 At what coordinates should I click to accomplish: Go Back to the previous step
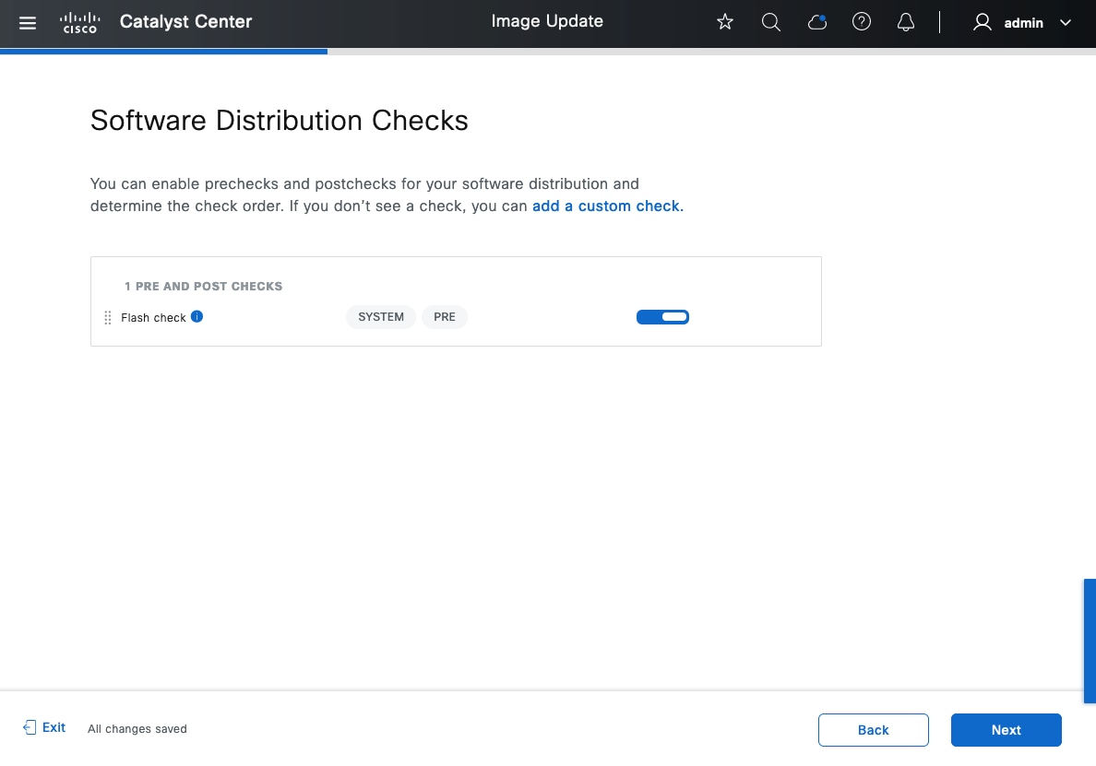(x=873, y=730)
